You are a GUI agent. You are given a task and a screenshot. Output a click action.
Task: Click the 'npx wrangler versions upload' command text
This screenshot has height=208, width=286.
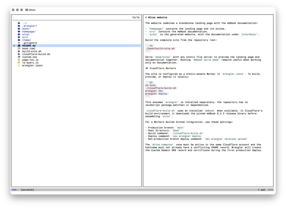tap(225, 139)
